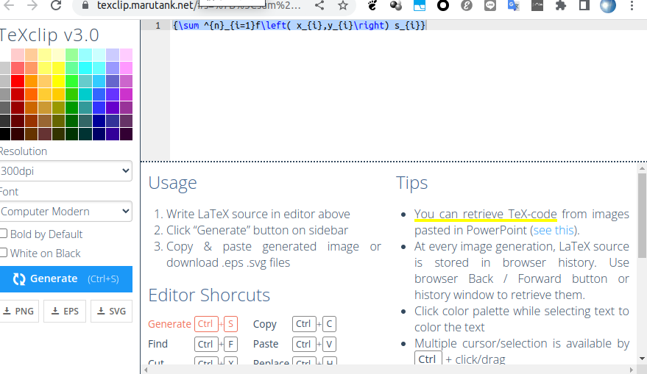647x374 pixels.
Task: Click the 'Tips' heading
Action: [x=411, y=183]
